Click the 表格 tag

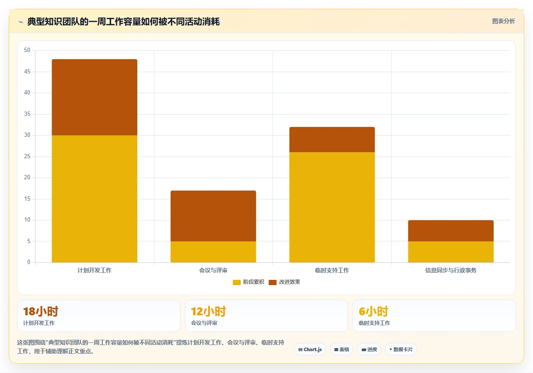click(341, 349)
